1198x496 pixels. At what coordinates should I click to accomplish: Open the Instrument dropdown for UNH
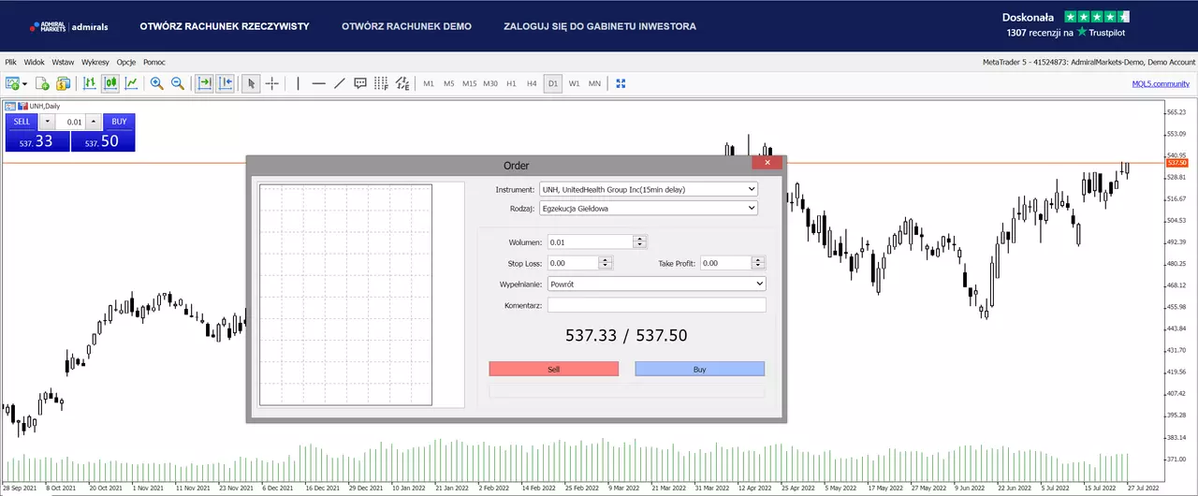(649, 189)
